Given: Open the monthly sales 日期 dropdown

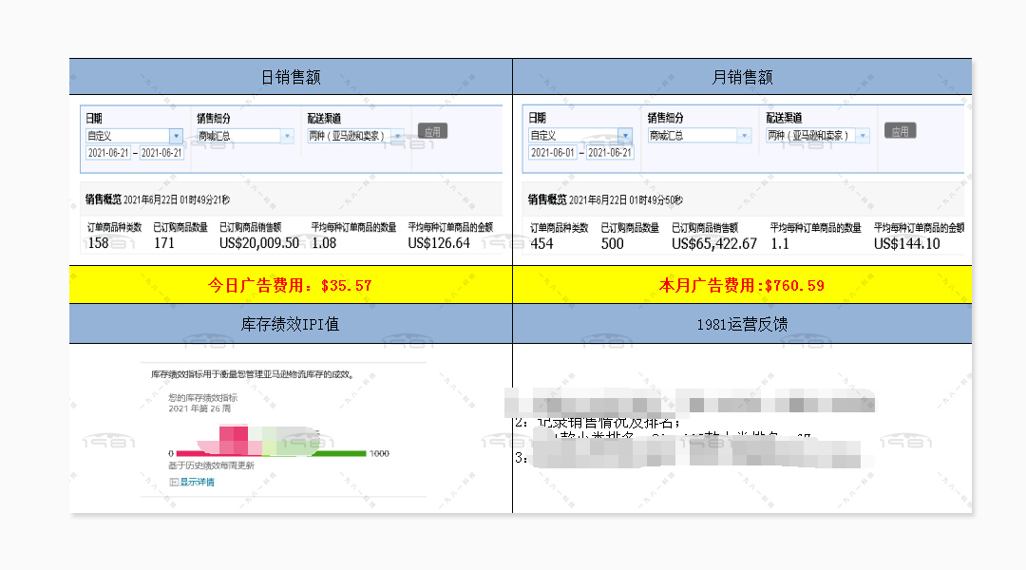Looking at the screenshot, I should click(x=580, y=135).
